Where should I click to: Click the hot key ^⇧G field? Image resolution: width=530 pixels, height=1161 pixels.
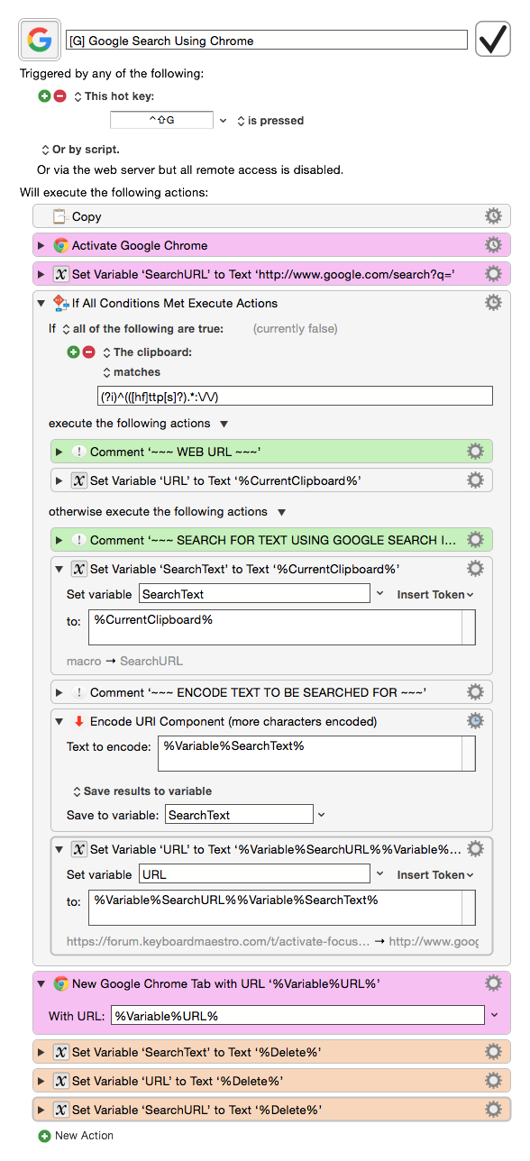click(161, 120)
